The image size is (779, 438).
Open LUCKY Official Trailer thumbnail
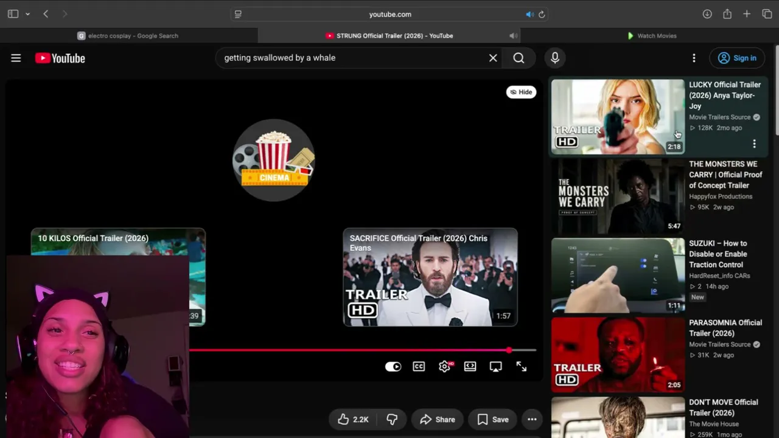point(618,117)
